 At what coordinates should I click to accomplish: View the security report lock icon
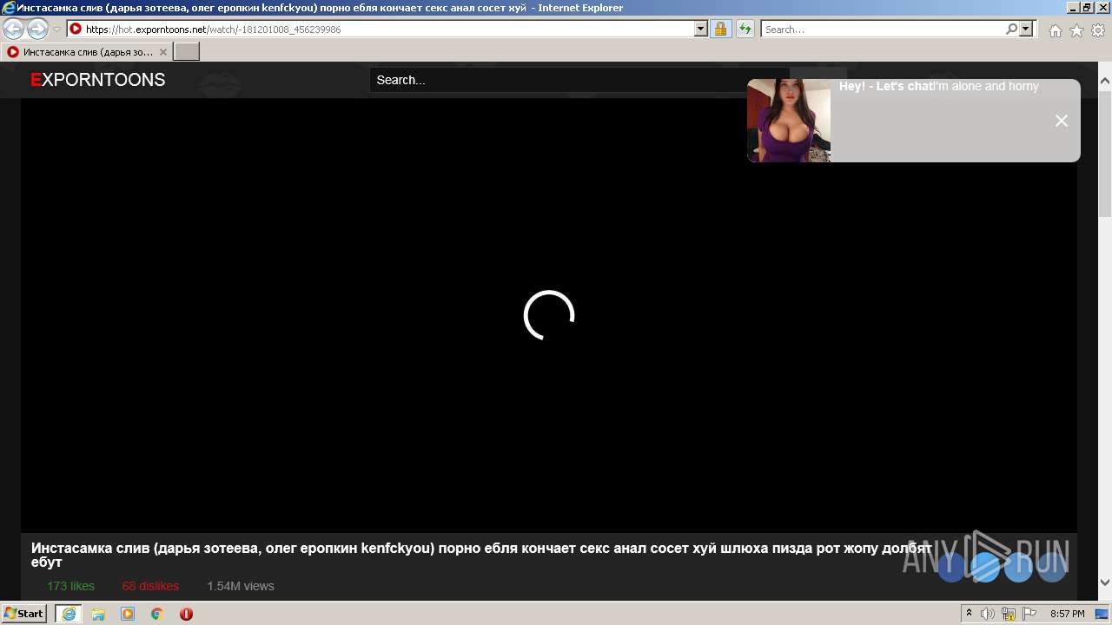click(x=720, y=30)
